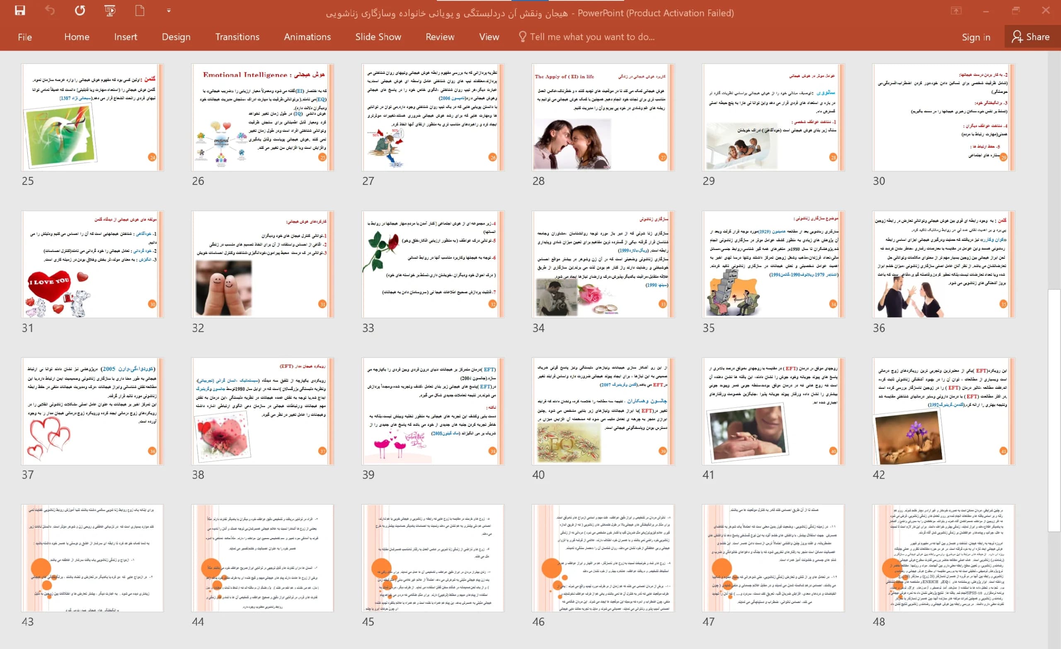Select slide 33 with red rose

pos(433,264)
